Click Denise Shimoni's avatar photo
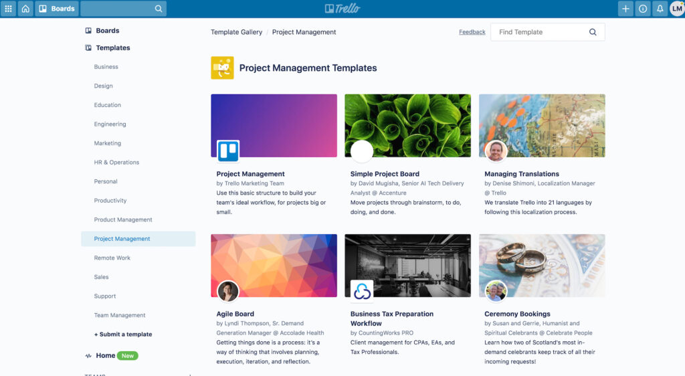685x376 pixels. click(496, 151)
